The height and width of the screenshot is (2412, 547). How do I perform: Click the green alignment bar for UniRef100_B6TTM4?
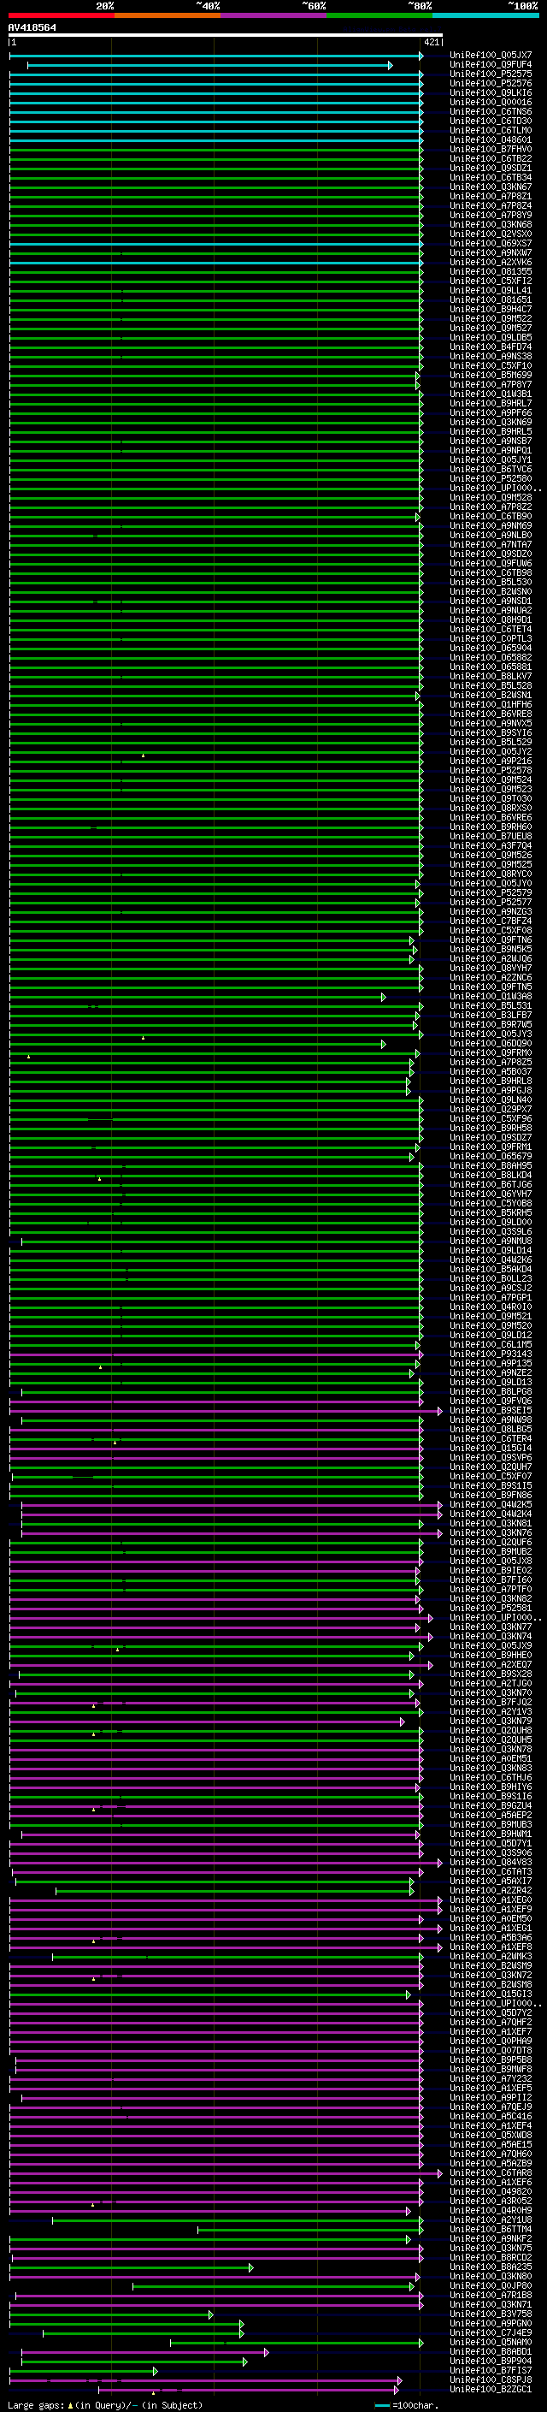(x=310, y=2231)
